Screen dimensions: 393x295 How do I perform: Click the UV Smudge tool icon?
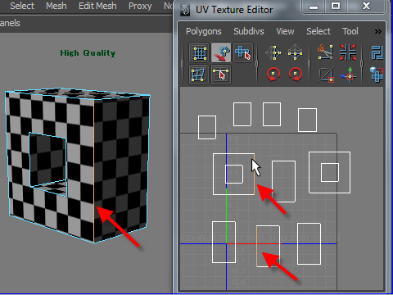pyautogui.click(x=221, y=52)
